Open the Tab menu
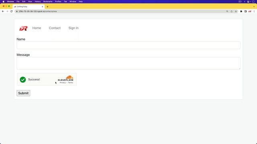The height and width of the screenshot is (144, 257). (65, 2)
